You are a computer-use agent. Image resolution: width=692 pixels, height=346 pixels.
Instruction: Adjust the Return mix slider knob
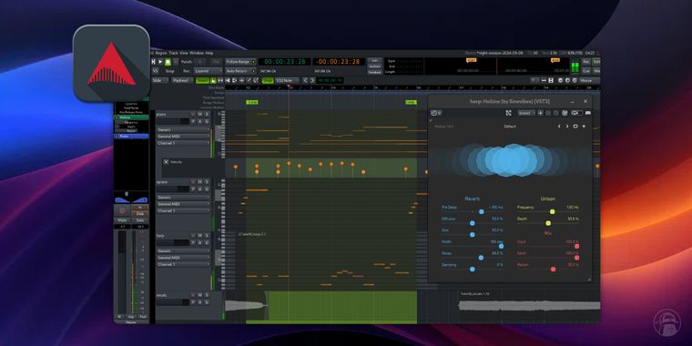(x=553, y=270)
